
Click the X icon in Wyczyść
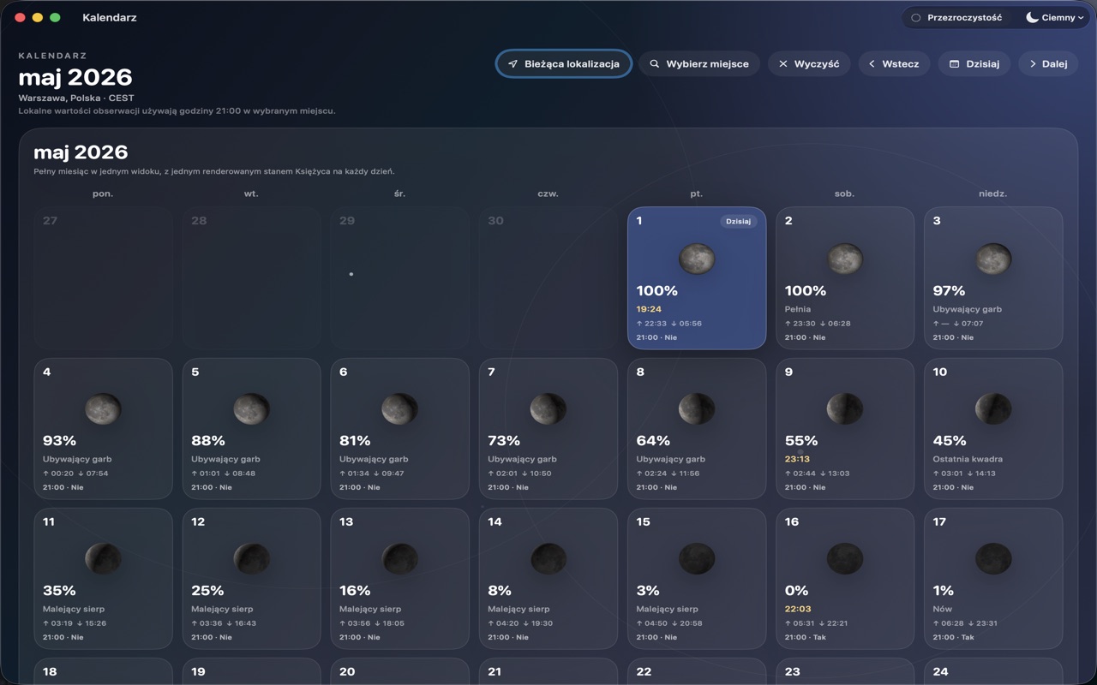(783, 63)
